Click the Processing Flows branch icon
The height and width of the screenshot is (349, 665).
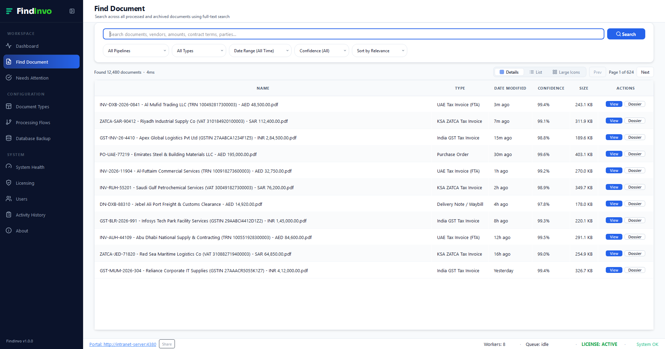9,122
